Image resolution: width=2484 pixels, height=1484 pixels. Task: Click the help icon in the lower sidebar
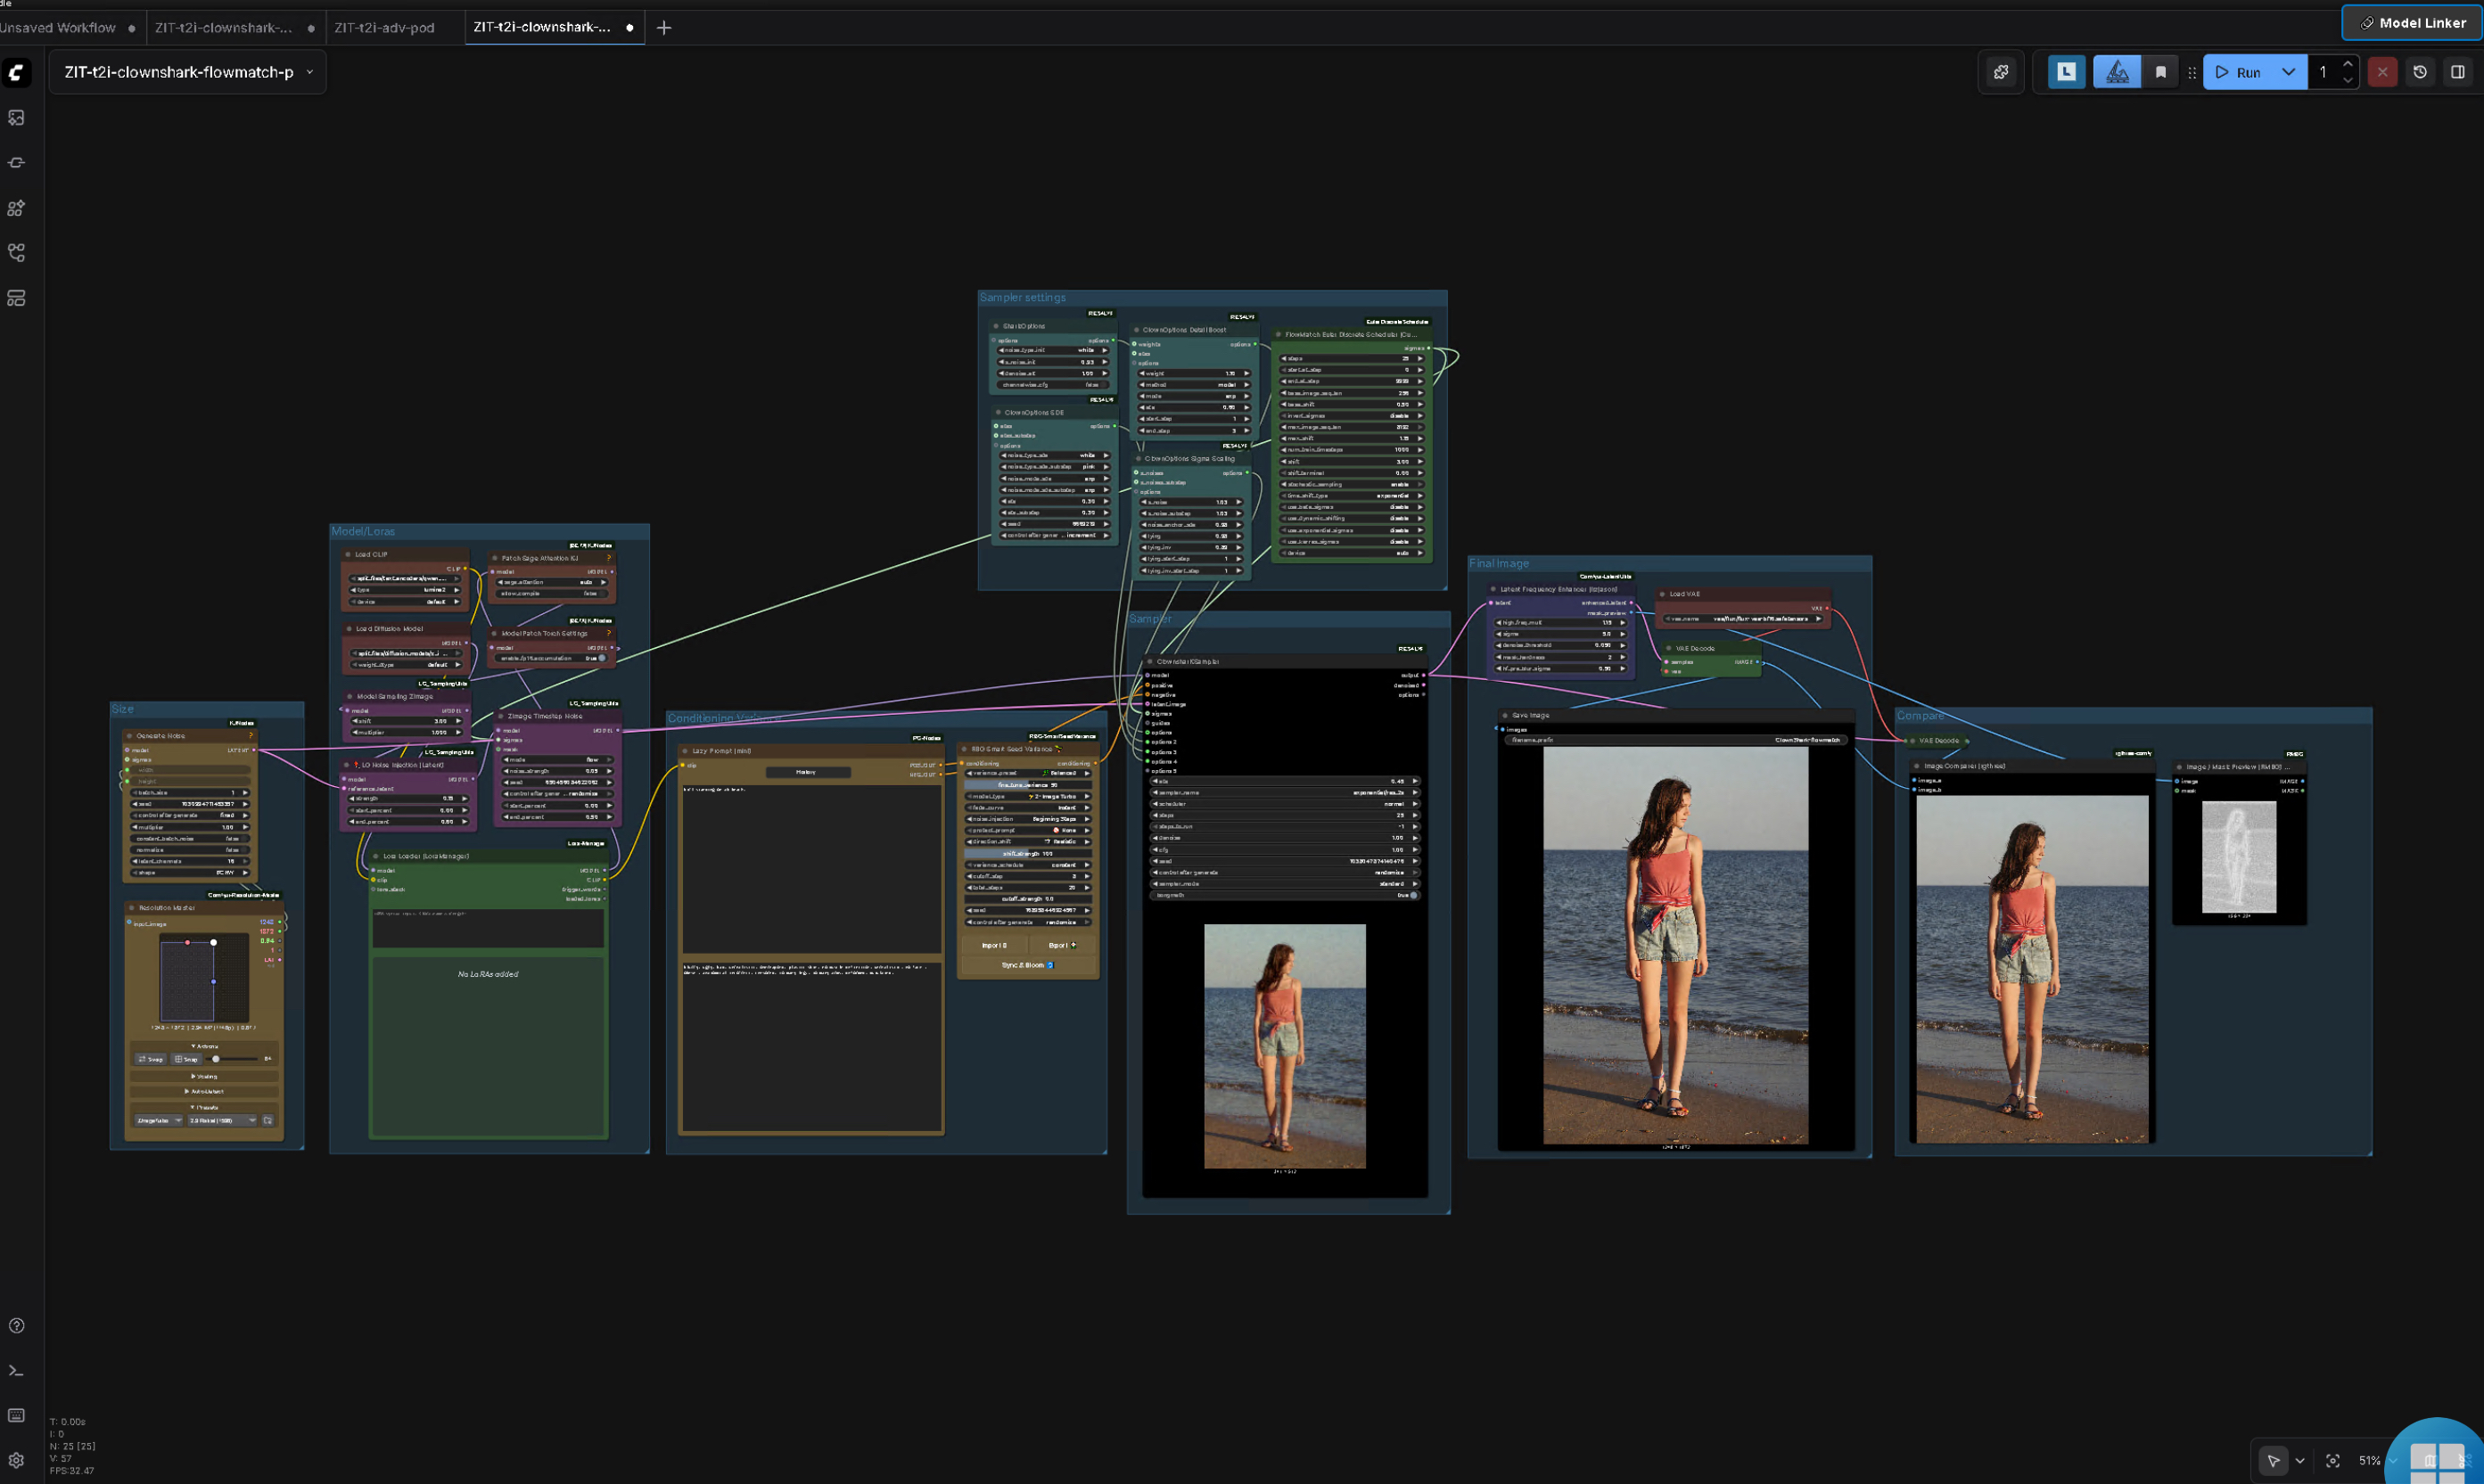pos(16,1325)
